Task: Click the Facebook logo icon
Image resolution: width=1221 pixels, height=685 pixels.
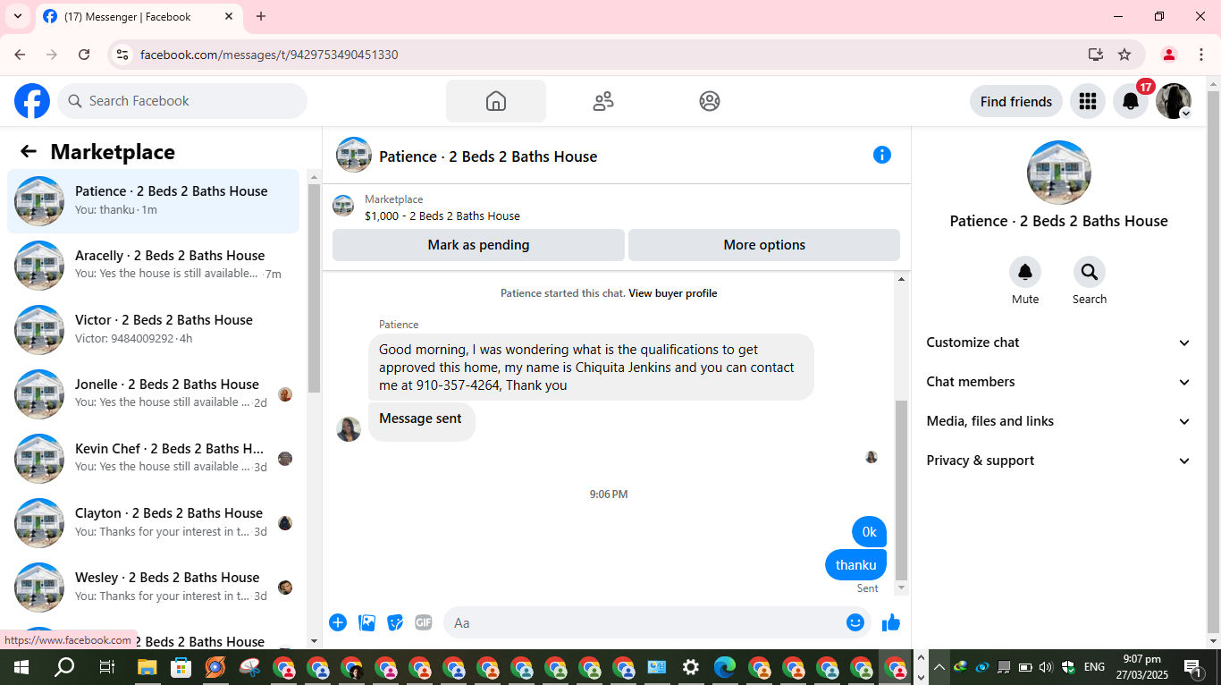Action: (x=32, y=101)
